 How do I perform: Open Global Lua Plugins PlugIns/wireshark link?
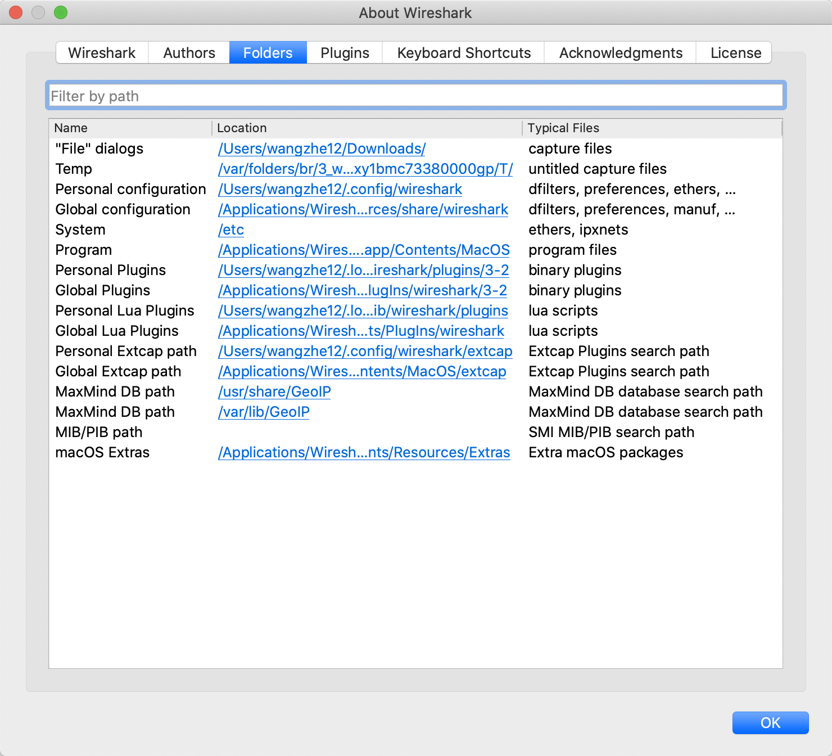point(361,331)
